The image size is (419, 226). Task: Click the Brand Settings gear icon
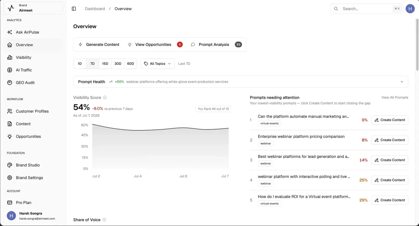[x=10, y=178]
